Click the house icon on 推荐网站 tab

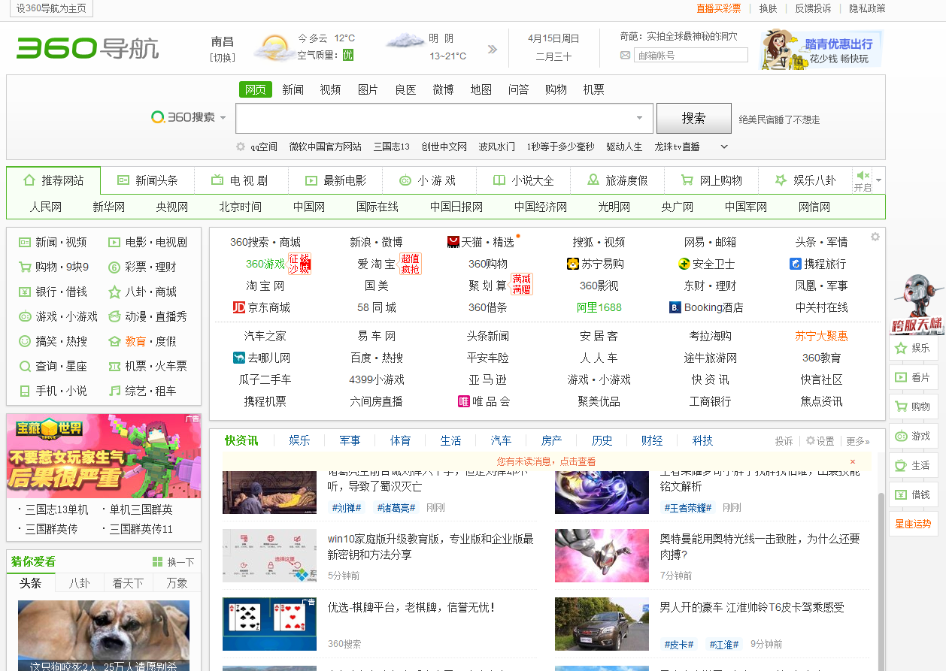pyautogui.click(x=29, y=180)
